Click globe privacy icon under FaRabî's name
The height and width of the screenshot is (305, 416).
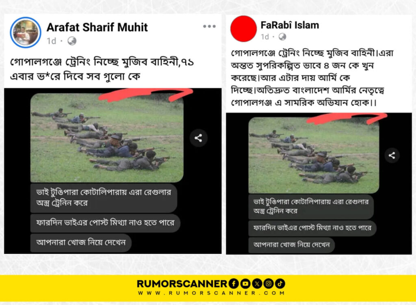tap(282, 37)
